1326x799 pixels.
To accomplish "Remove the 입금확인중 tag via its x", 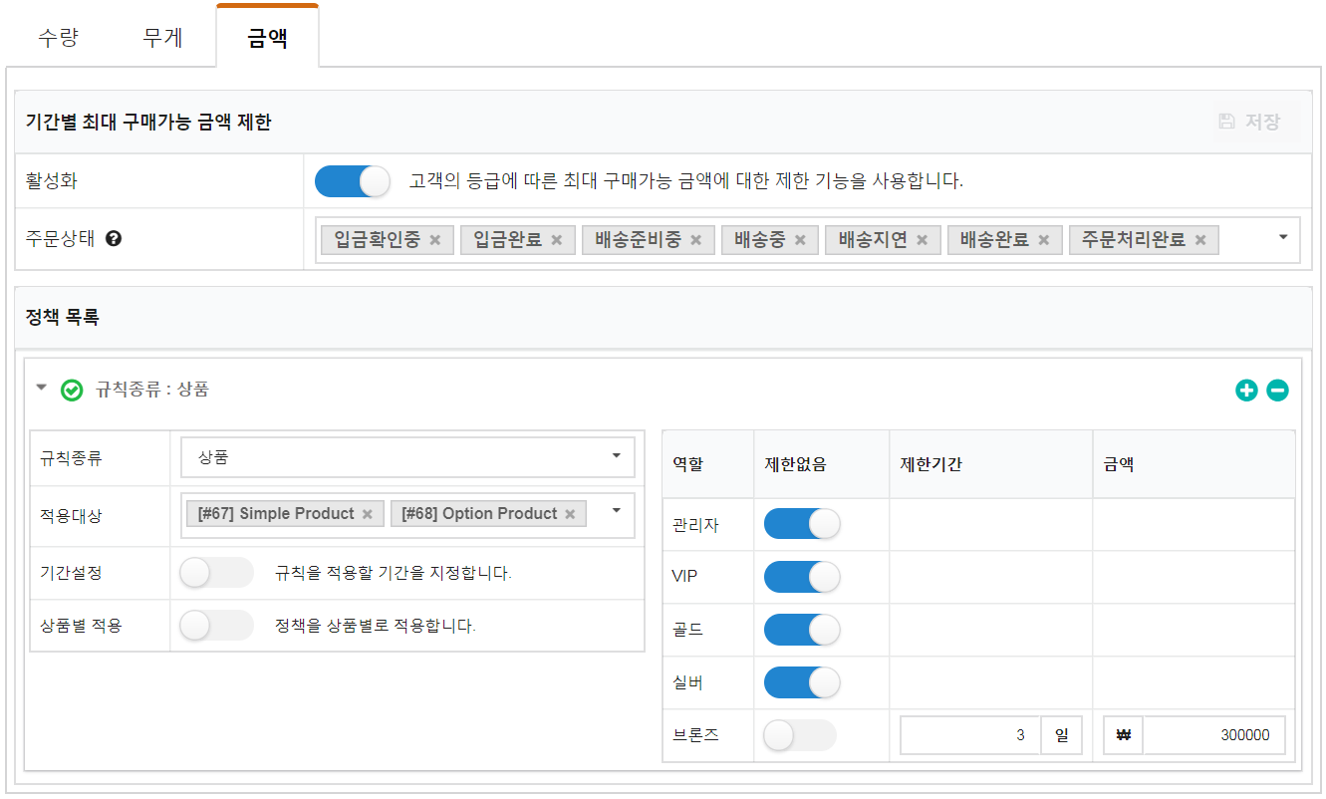I will click(435, 240).
